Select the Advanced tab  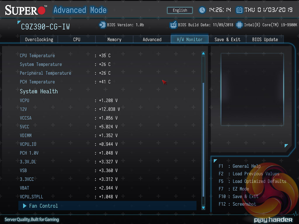pyautogui.click(x=152, y=39)
